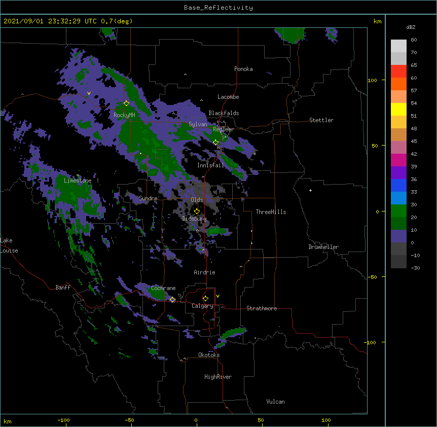Select the Olds label
The image size is (437, 427).
coord(197,200)
